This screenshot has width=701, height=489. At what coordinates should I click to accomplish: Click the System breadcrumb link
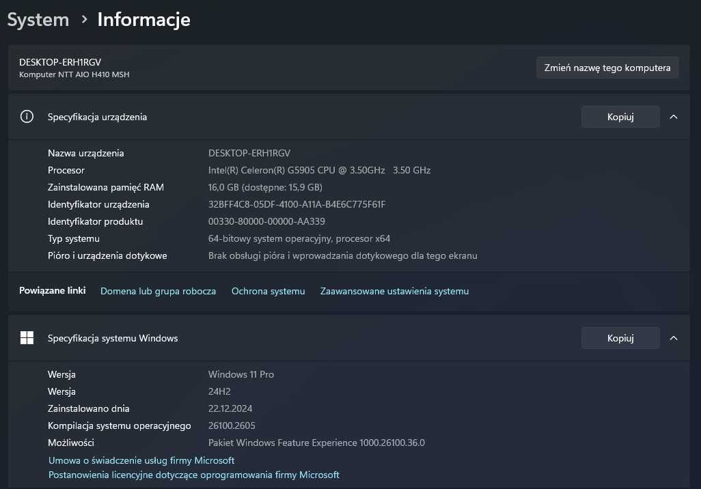tap(38, 20)
